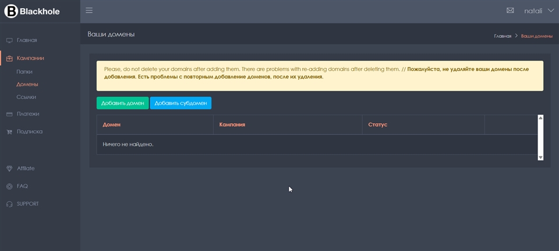559x251 pixels.
Task: Click the monitor icon beside Главная
Action: tap(9, 40)
